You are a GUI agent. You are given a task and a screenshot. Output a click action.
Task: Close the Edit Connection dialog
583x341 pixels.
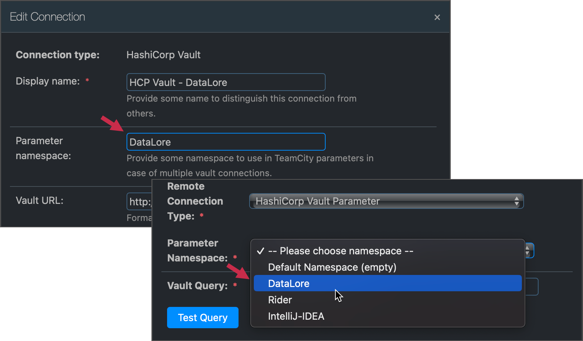pyautogui.click(x=437, y=17)
